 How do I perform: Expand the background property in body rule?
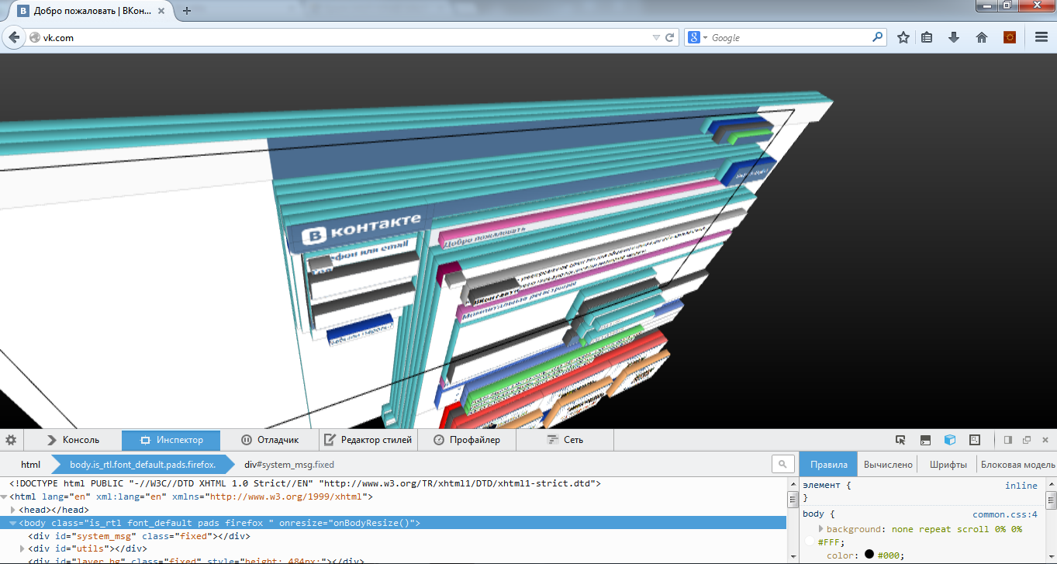[x=821, y=529]
